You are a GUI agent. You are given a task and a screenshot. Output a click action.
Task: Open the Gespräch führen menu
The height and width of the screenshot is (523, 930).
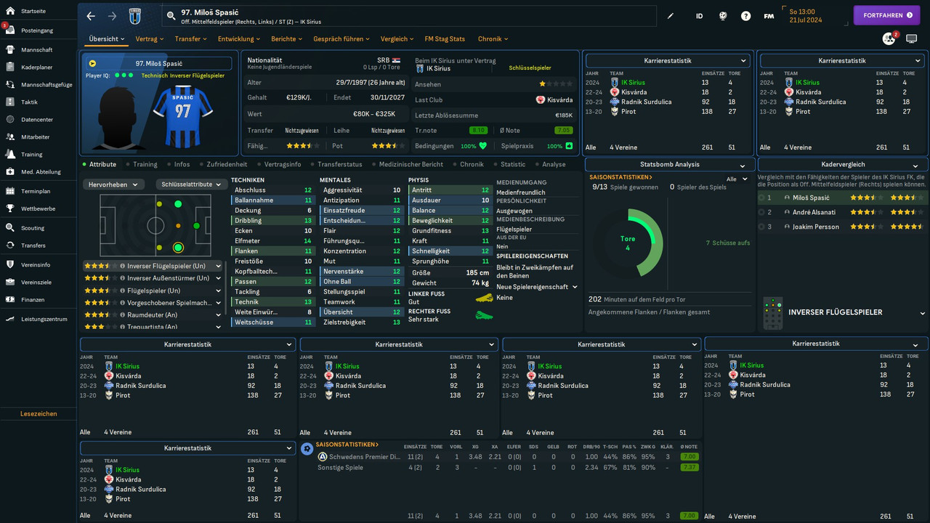341,39
